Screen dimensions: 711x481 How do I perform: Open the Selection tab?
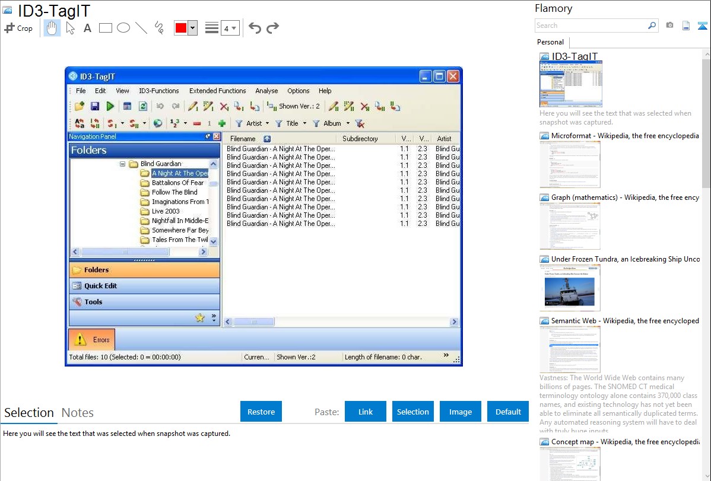(29, 413)
